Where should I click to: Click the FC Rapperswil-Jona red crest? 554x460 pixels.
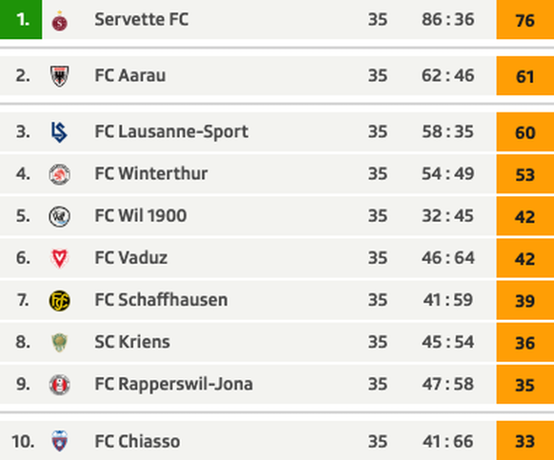pyautogui.click(x=59, y=385)
